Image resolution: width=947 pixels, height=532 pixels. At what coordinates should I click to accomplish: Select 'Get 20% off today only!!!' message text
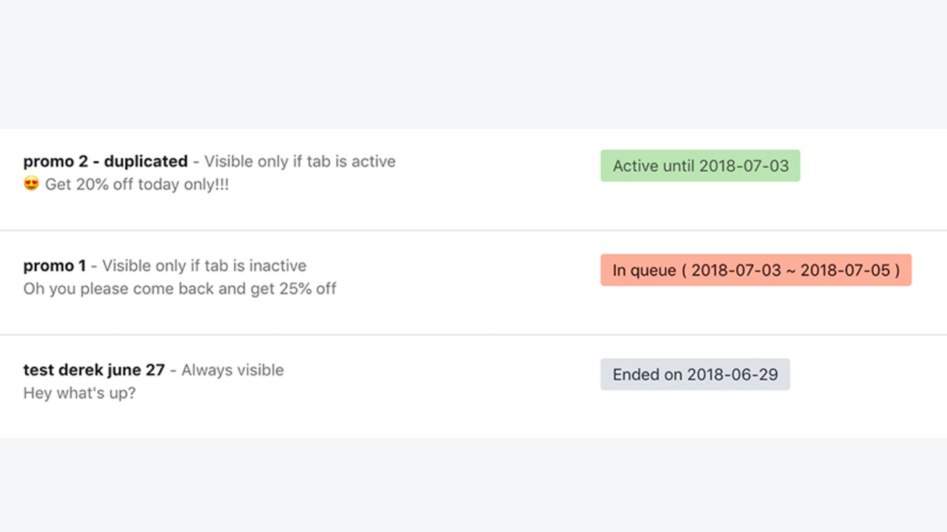[137, 185]
